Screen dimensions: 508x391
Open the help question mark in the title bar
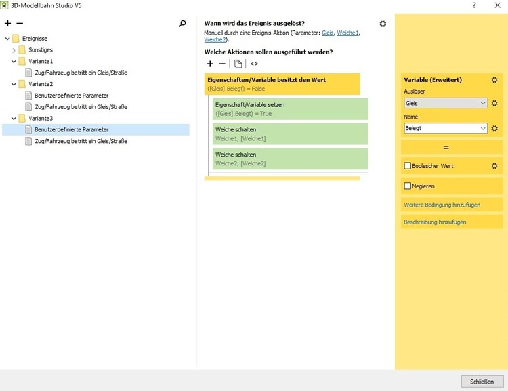pos(474,5)
